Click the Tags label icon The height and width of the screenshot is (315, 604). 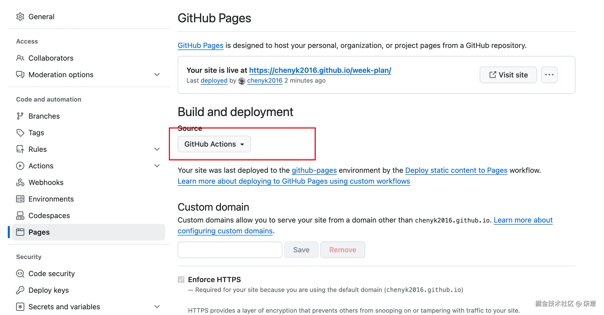coord(20,133)
